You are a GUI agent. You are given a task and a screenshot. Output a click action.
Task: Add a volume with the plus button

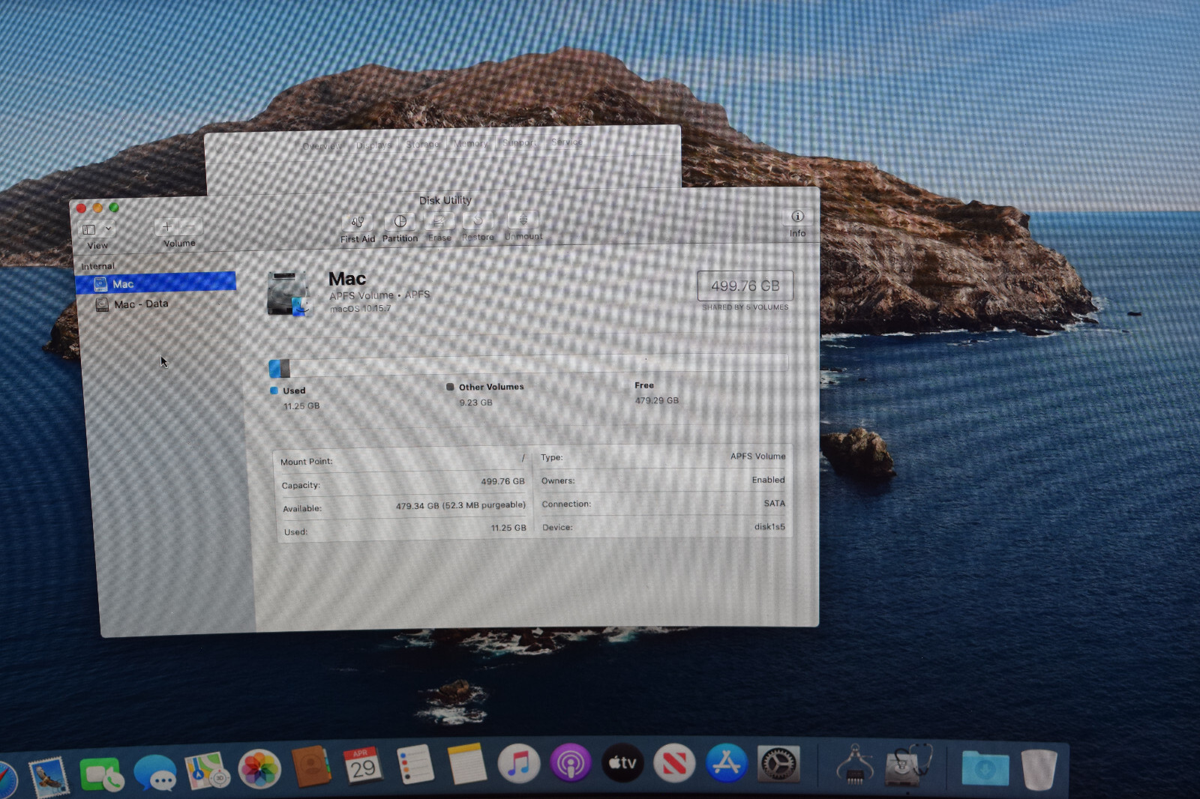(x=166, y=226)
